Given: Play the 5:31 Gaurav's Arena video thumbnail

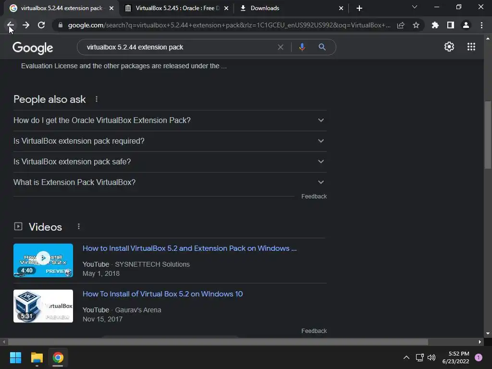Looking at the screenshot, I should point(43,306).
